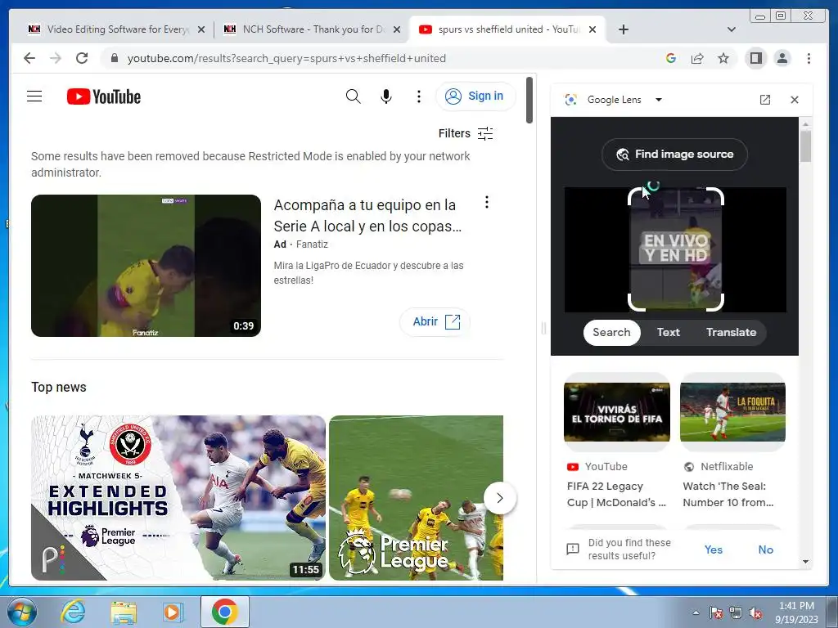Screen dimensions: 838x628
Task: Open the taskbar clock and date
Action: 796,612
